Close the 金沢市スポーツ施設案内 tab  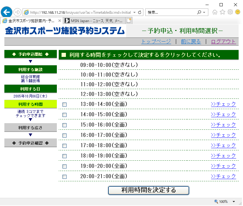[60, 21]
